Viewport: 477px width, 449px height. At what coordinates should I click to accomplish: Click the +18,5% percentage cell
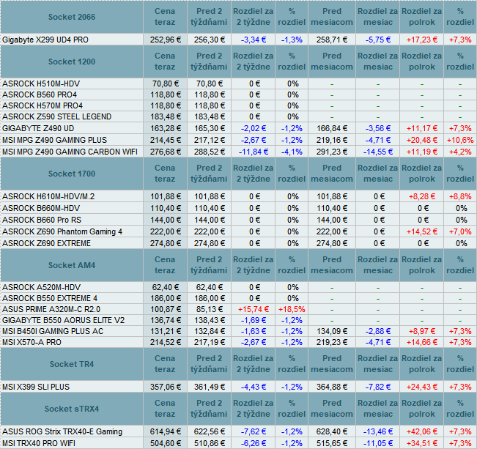[292, 309]
